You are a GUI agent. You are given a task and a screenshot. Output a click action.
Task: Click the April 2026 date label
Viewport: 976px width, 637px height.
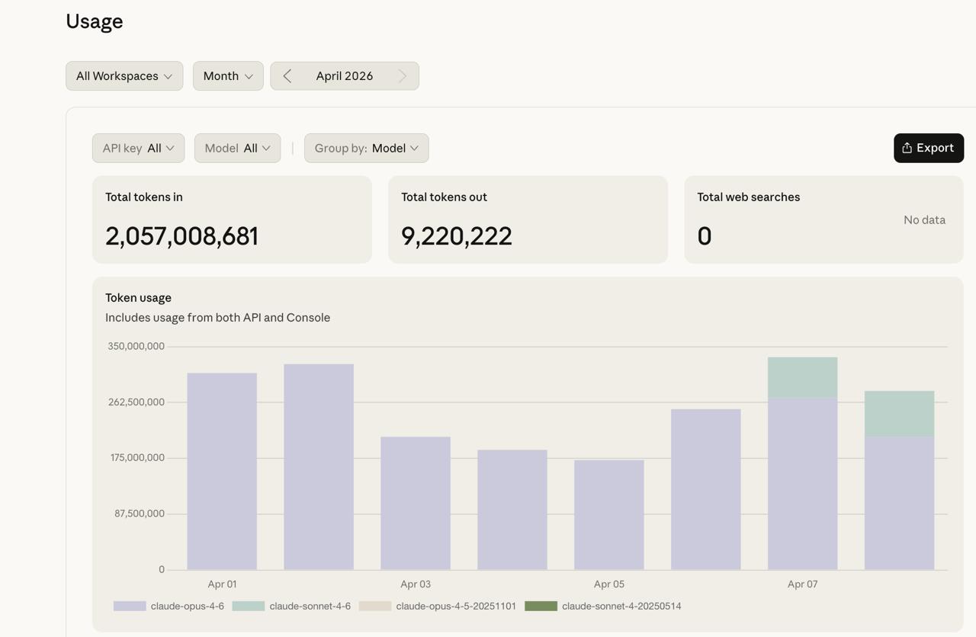coord(345,76)
